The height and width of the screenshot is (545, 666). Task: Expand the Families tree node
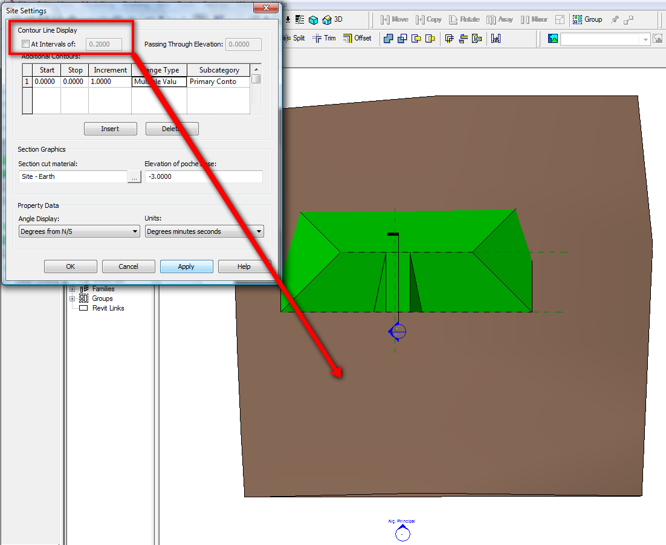[72, 289]
